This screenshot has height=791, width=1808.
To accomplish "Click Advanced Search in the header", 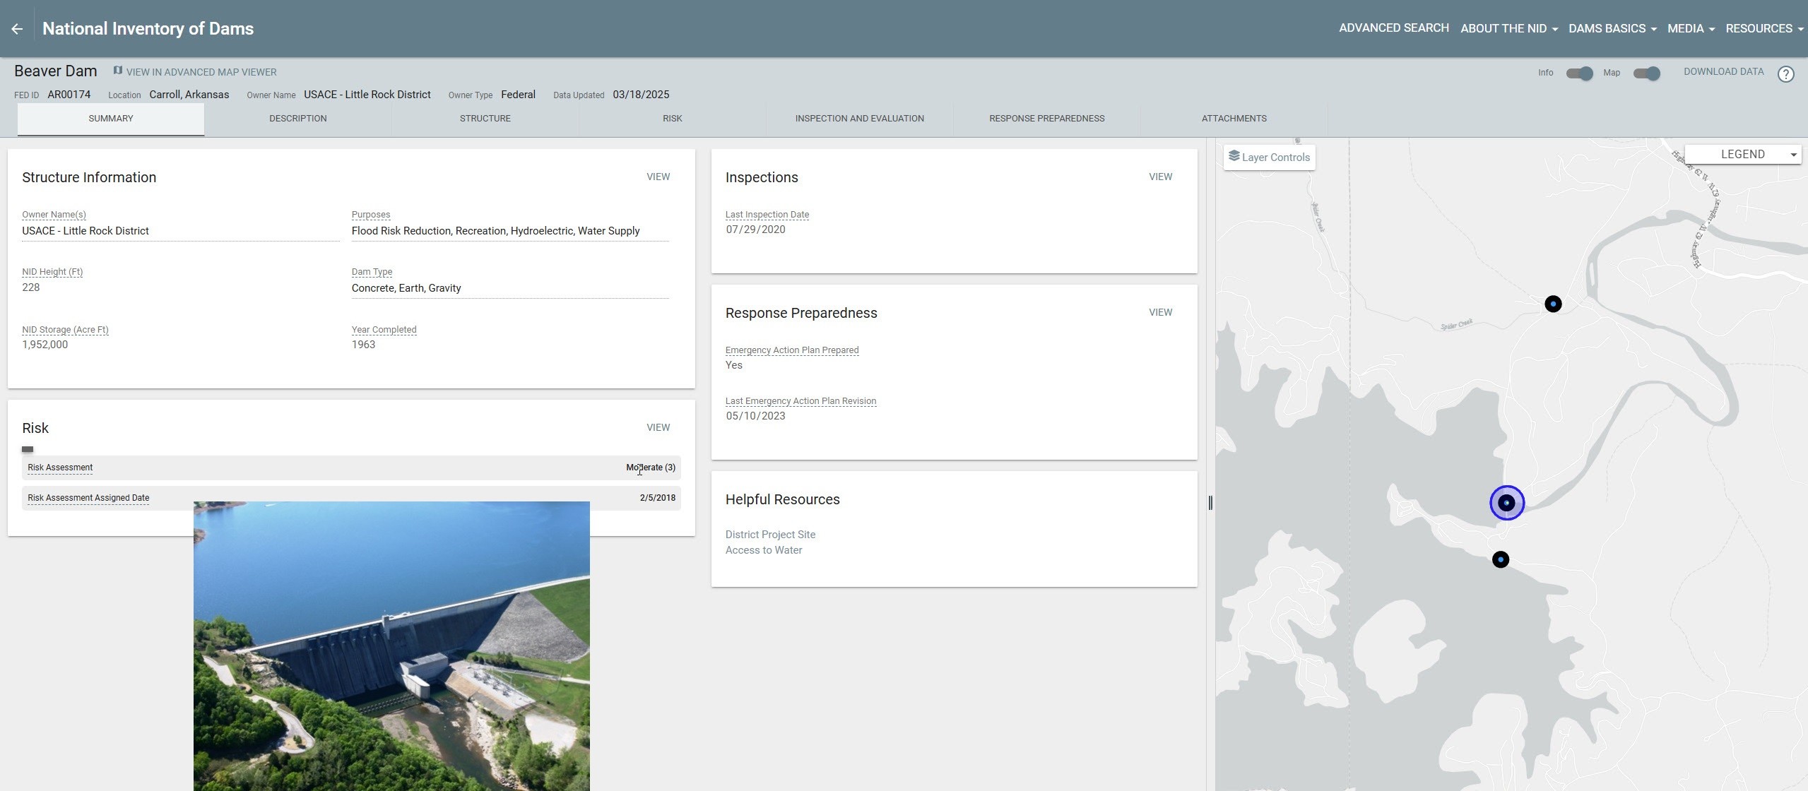I will pos(1393,28).
